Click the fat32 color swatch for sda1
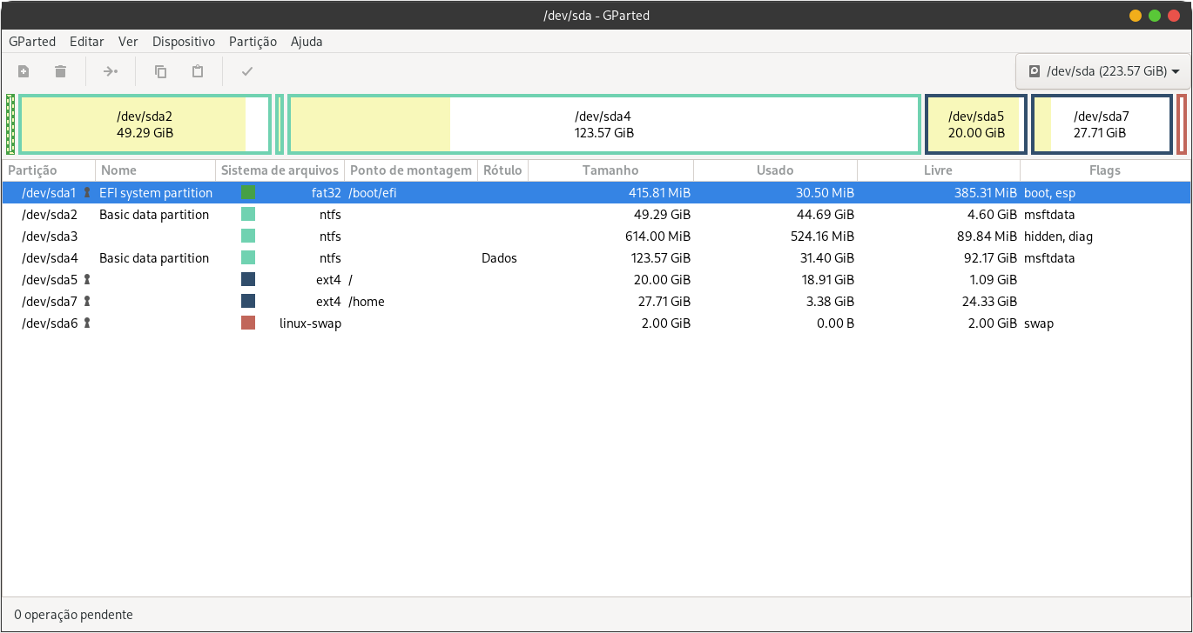 248,193
